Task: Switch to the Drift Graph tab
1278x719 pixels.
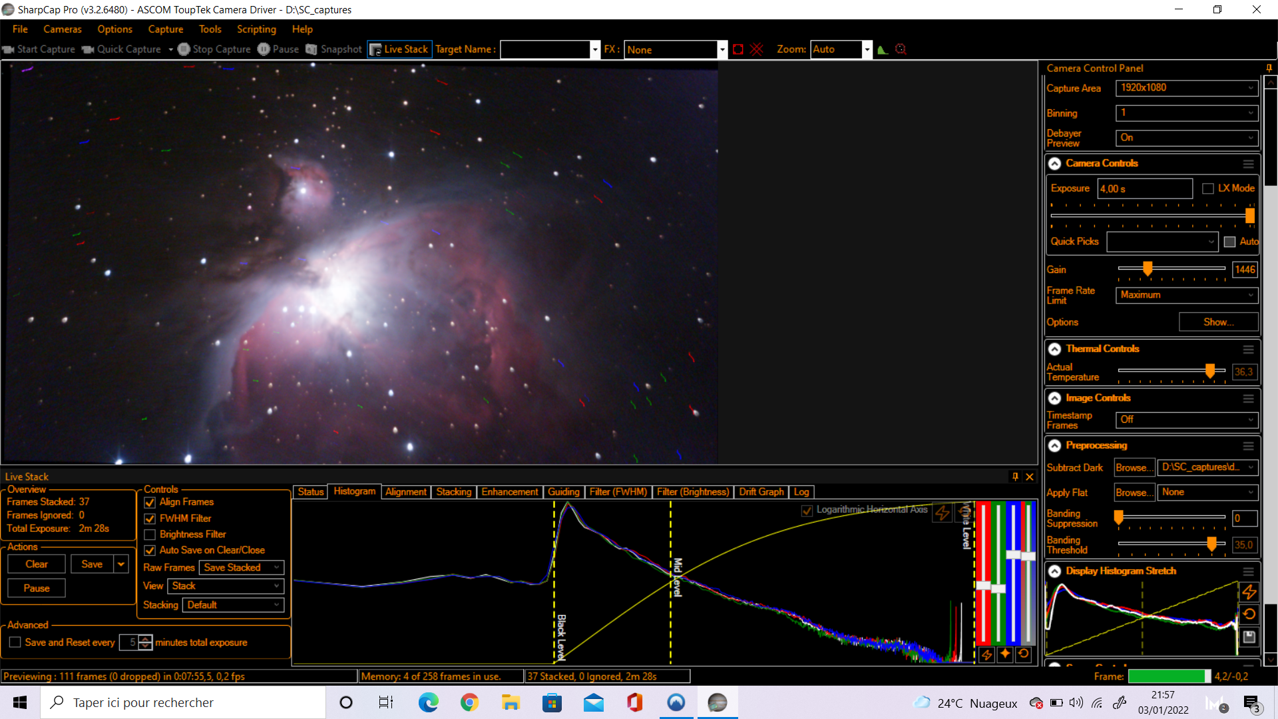Action: click(761, 492)
